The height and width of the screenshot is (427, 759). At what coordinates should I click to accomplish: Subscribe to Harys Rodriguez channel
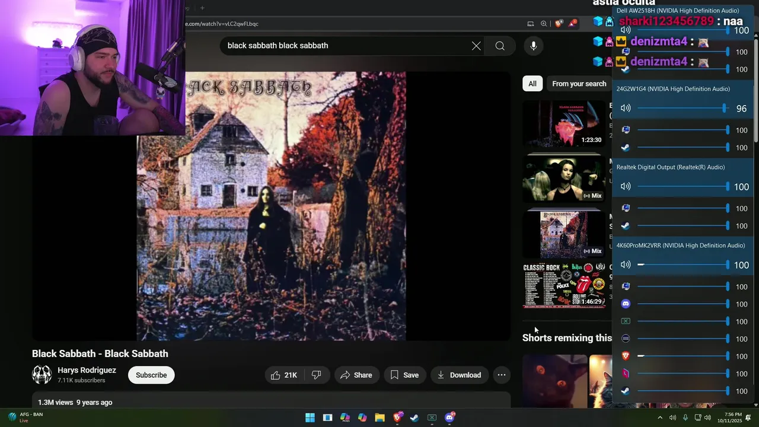click(151, 375)
